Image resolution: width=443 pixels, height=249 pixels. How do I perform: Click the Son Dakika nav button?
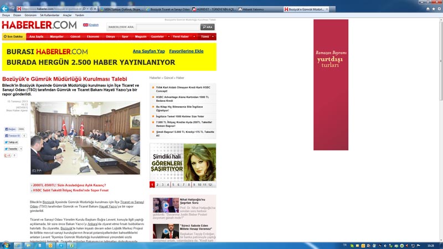pyautogui.click(x=14, y=37)
